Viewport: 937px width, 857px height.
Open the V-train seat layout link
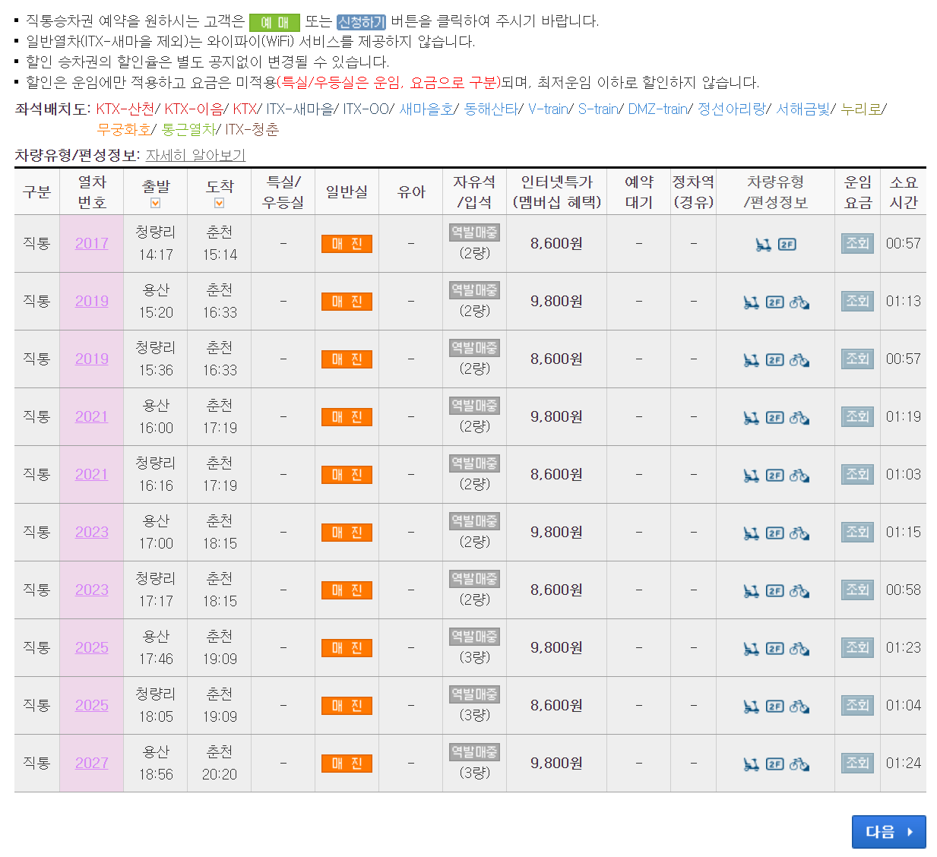click(548, 109)
